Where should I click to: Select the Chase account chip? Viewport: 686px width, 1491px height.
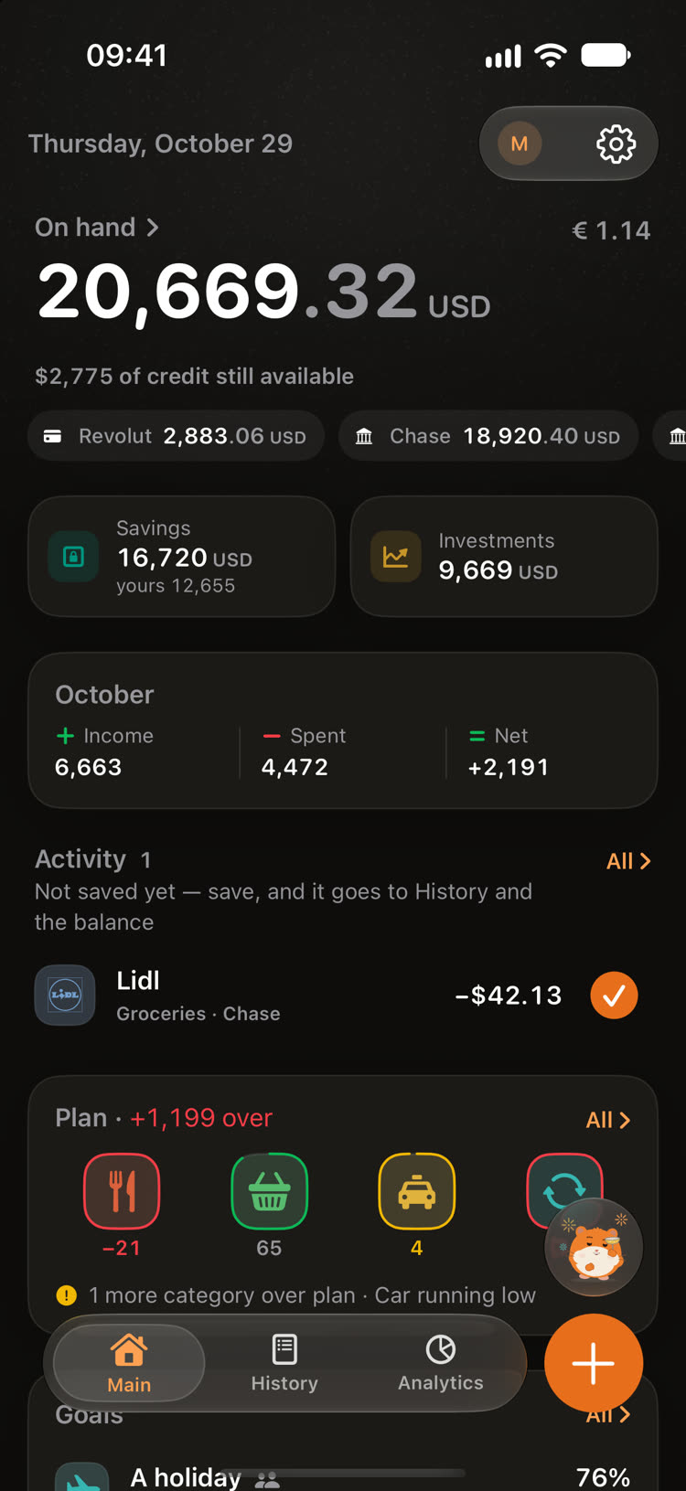click(x=488, y=436)
